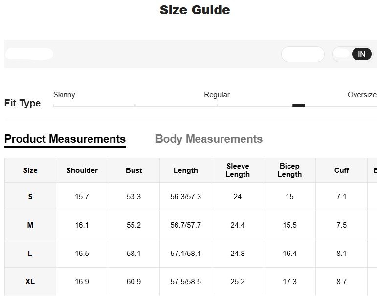Click the Sleeve Length column header
377x296 pixels.
238,170
